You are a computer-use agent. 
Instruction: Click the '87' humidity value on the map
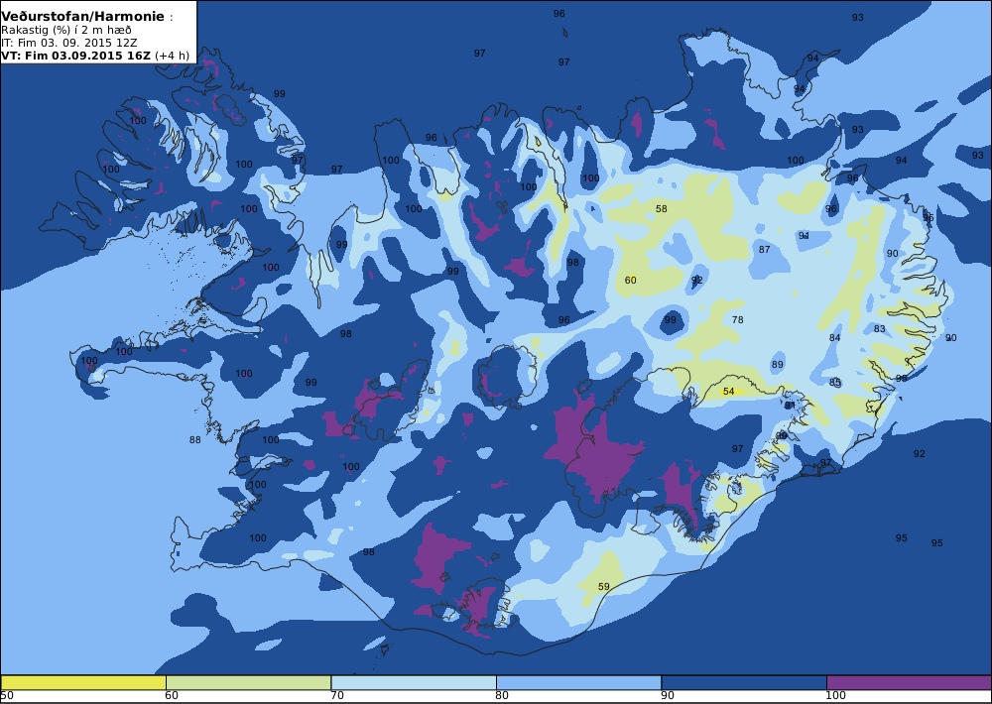pyautogui.click(x=764, y=249)
